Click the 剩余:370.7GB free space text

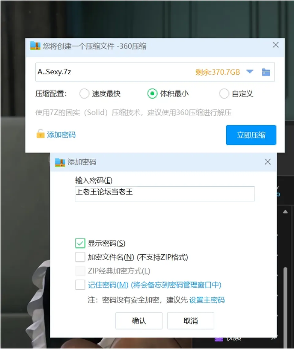[218, 72]
